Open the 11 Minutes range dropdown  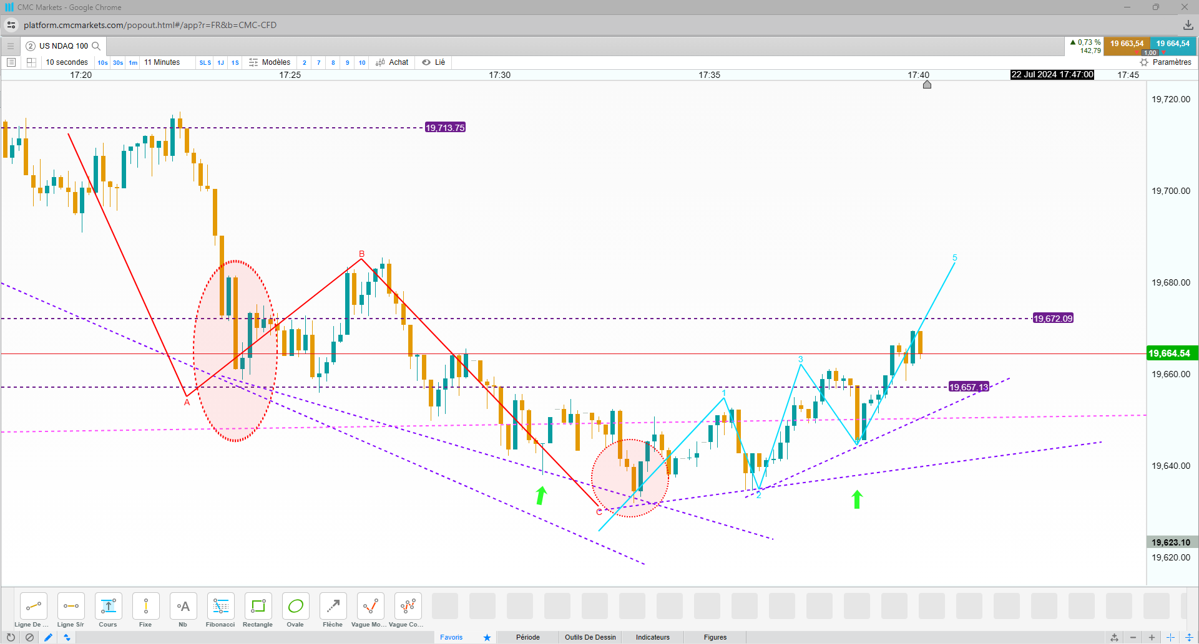162,62
